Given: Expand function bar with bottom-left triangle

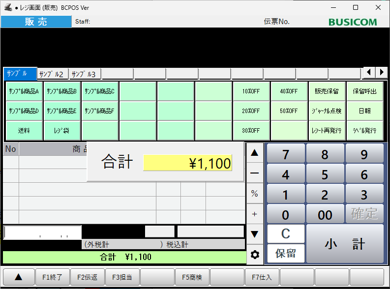Looking at the screenshot, I should coord(18,277).
